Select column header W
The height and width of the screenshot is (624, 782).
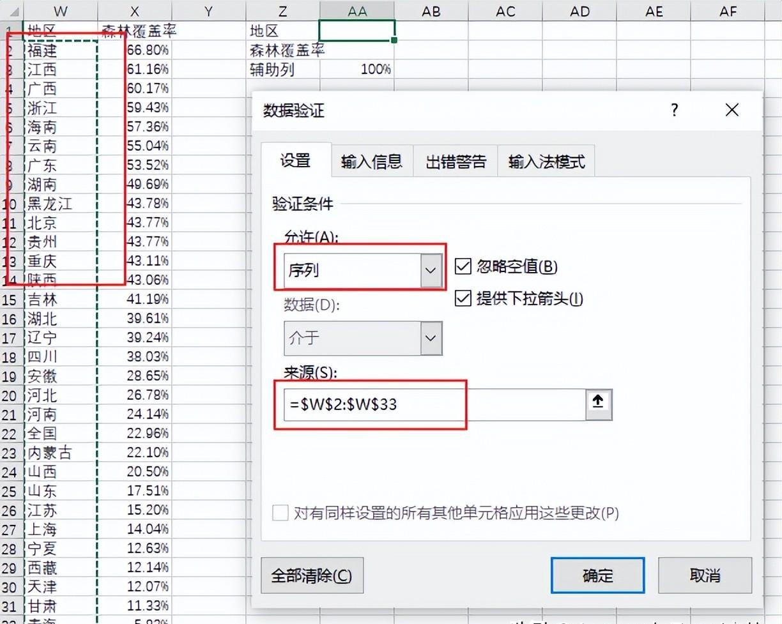point(61,11)
